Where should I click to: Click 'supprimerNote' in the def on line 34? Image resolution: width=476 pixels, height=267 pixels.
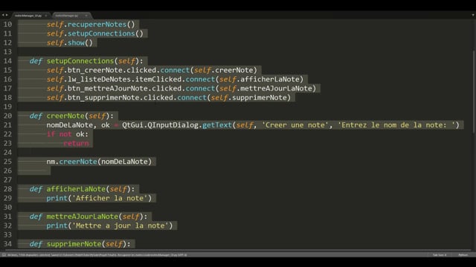coord(74,244)
